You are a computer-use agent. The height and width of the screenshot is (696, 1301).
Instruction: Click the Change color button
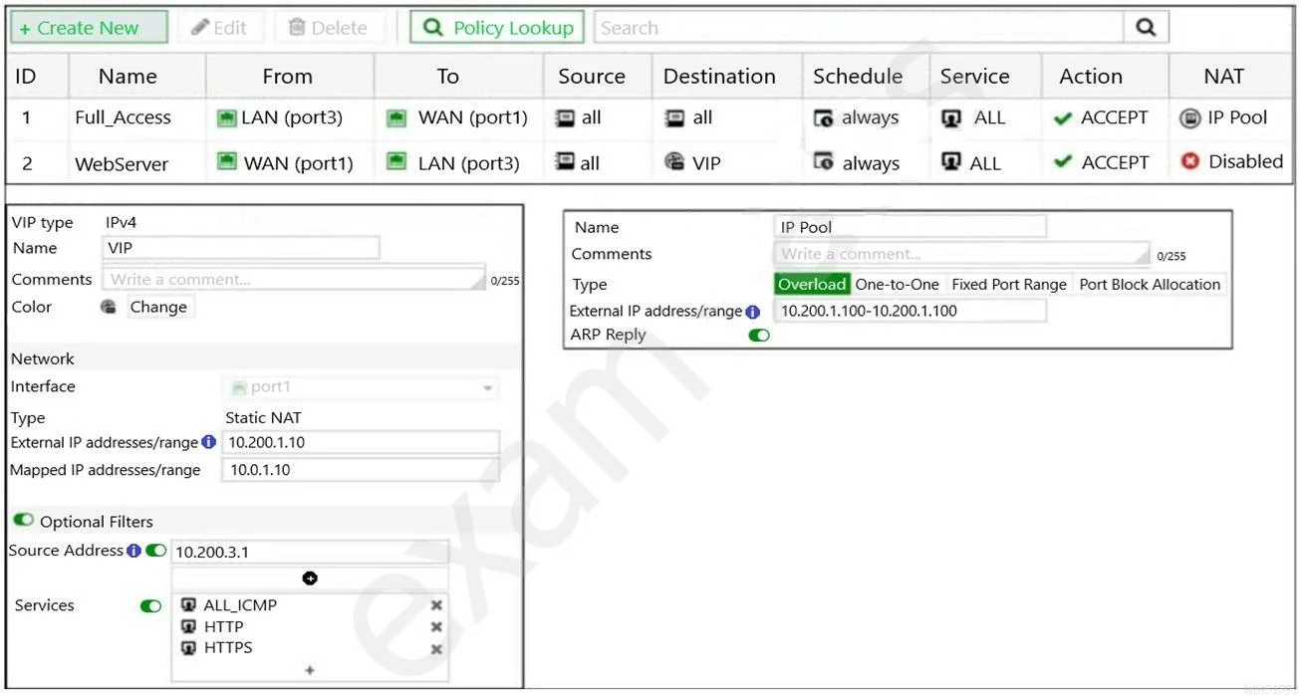[x=158, y=307]
